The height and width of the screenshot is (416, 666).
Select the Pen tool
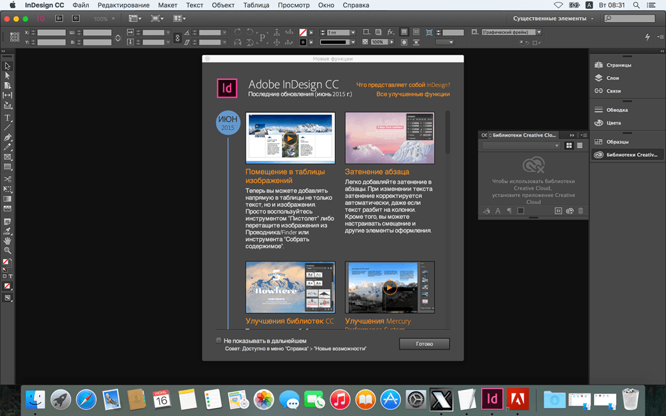pos(7,138)
